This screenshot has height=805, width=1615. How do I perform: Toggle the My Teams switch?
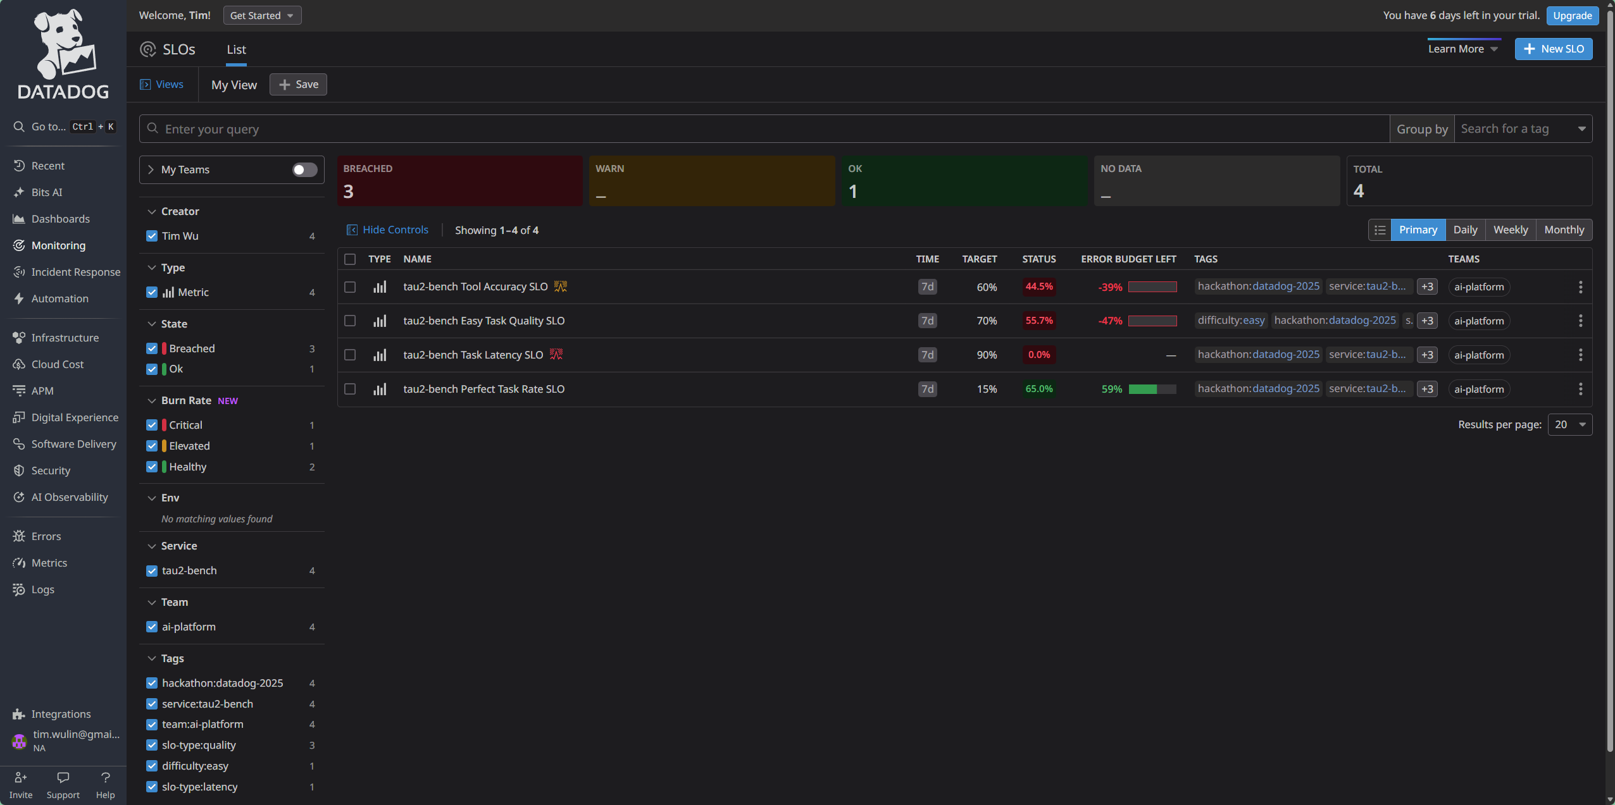pyautogui.click(x=304, y=169)
